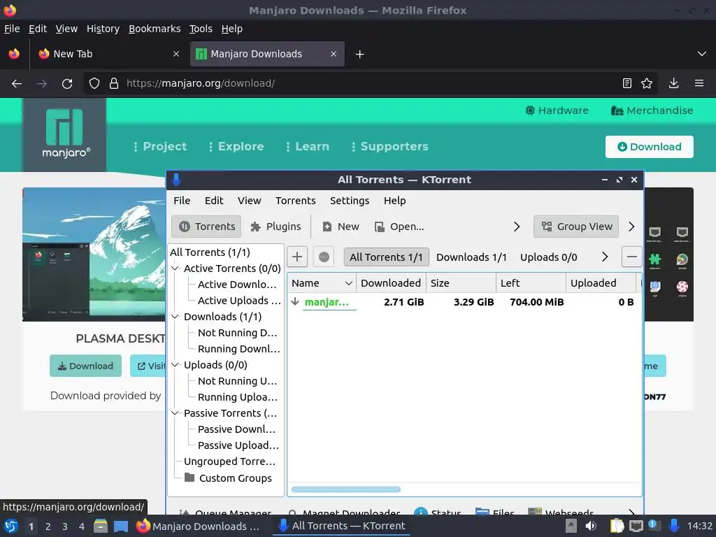Bookmark this page with the star icon
Viewport: 716px width, 537px height.
click(x=647, y=83)
